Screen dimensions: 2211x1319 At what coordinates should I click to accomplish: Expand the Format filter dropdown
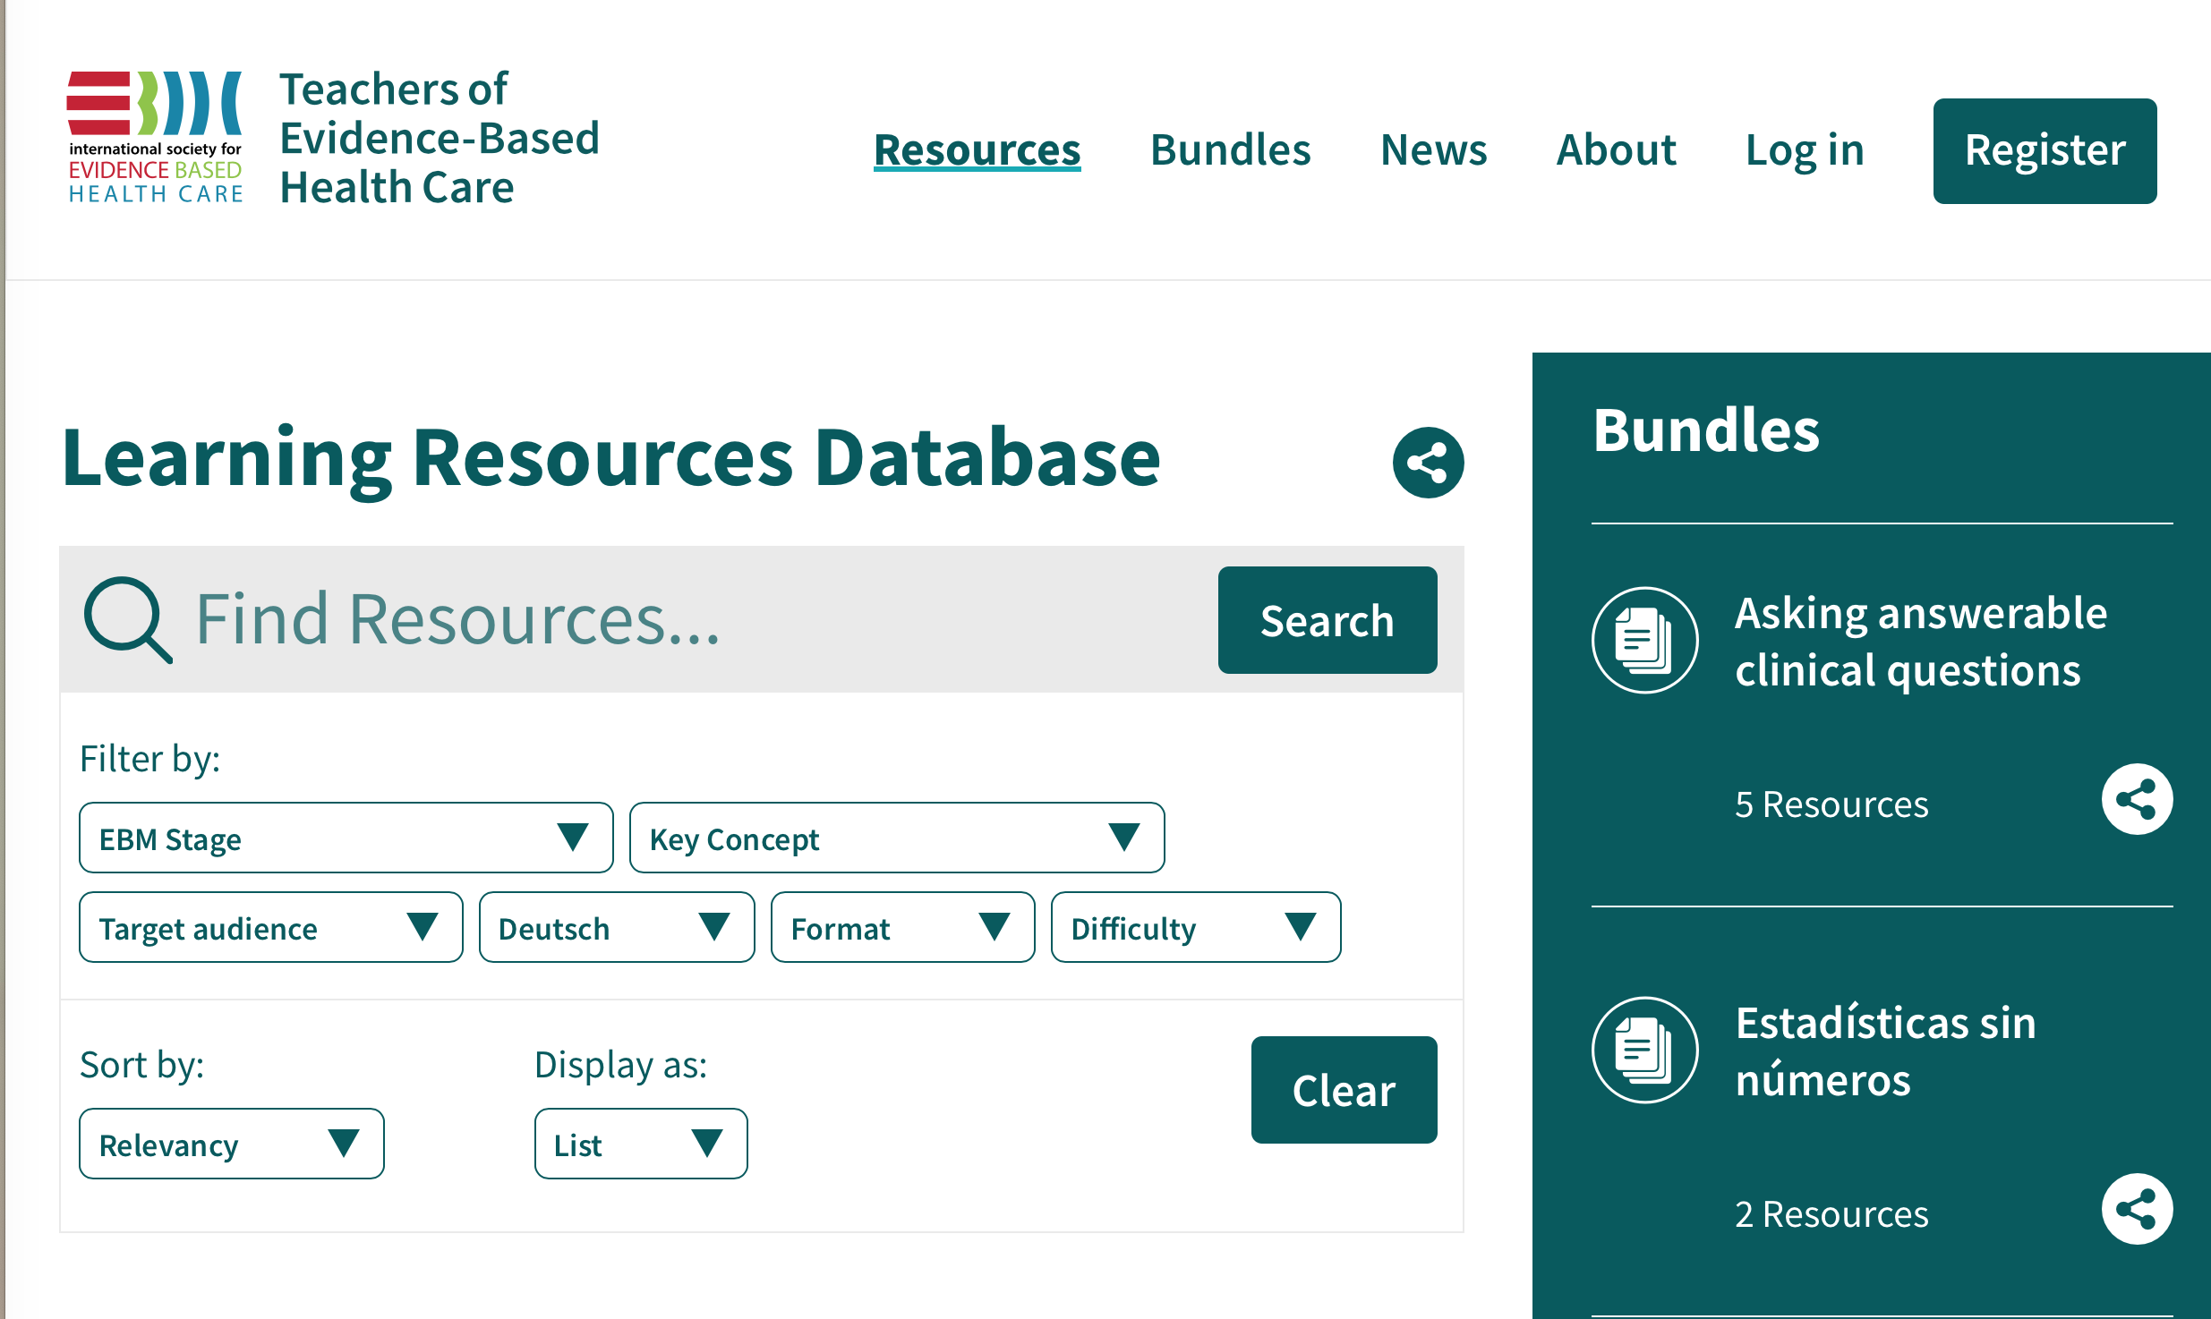click(x=902, y=927)
